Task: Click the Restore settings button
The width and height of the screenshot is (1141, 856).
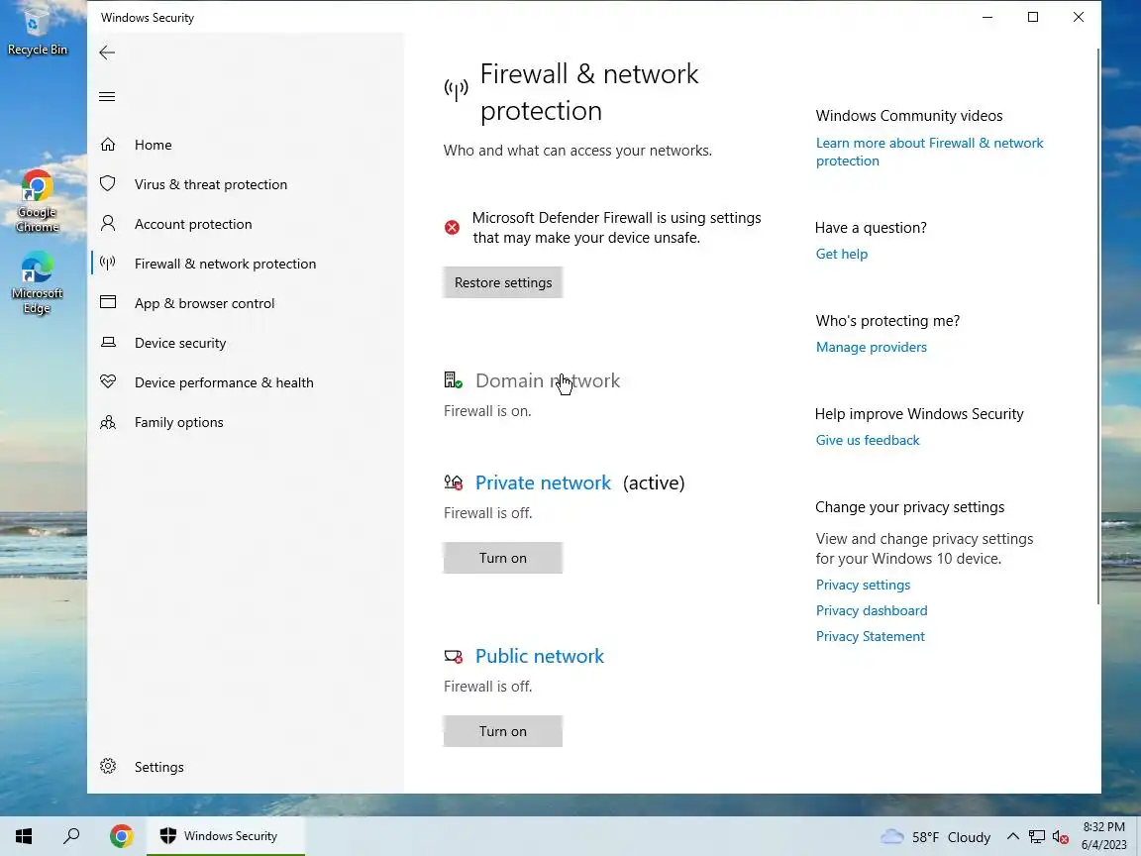Action: (x=503, y=282)
